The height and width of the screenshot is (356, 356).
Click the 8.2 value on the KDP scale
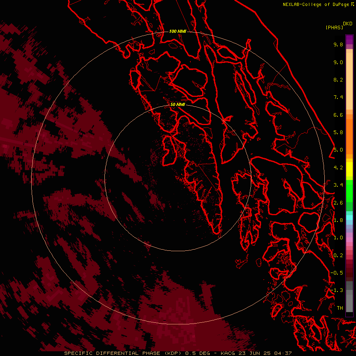tap(338, 80)
